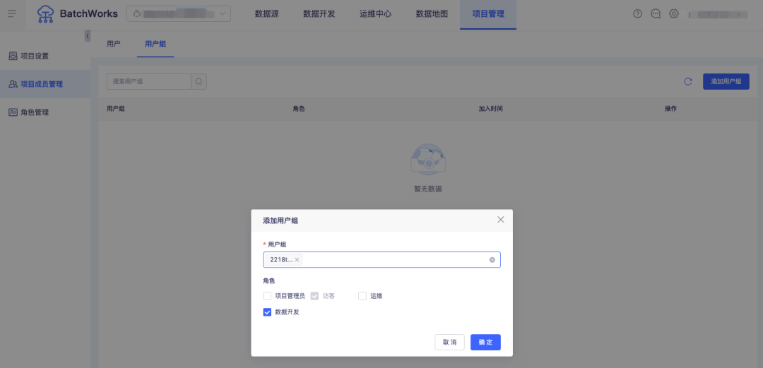Open 角色管理 in the sidebar
763x368 pixels.
click(x=45, y=112)
